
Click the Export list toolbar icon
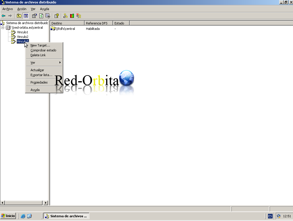(48, 16)
